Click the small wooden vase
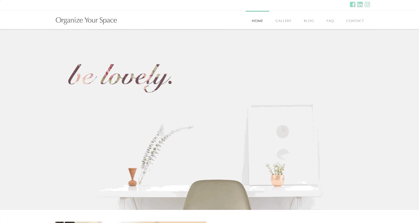Screen dimensions: 419x223 [132, 177]
